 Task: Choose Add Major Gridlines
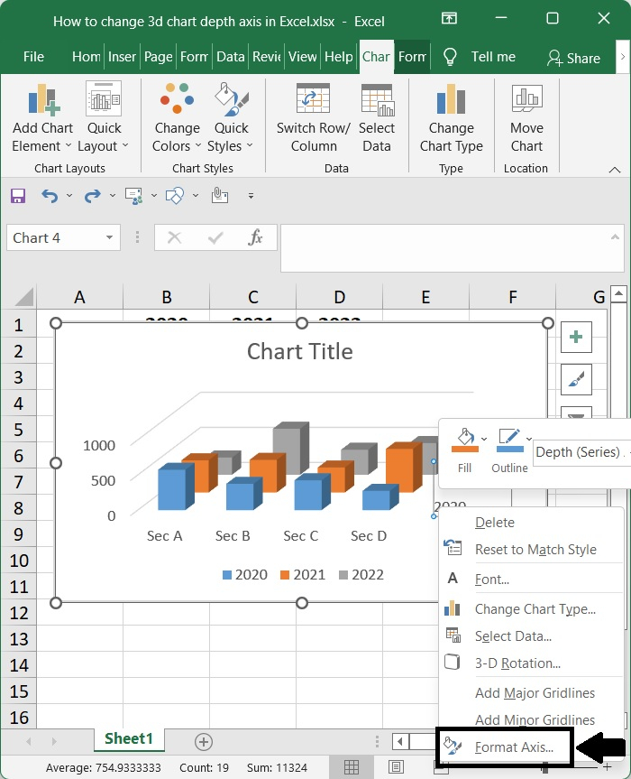click(531, 693)
